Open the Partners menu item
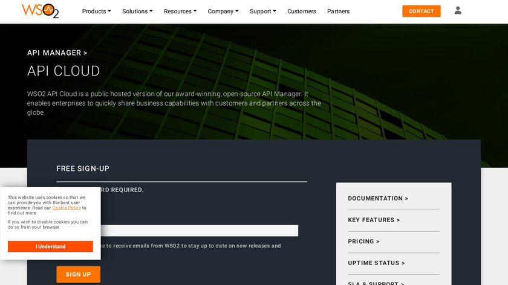508x285 pixels. pyautogui.click(x=338, y=11)
